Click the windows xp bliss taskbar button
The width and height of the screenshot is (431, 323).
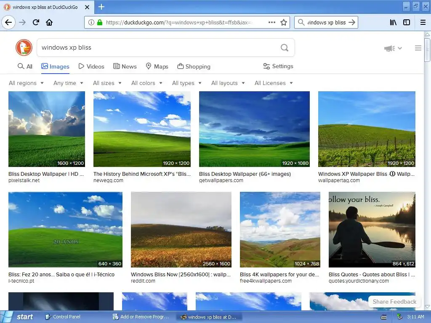coord(209,317)
